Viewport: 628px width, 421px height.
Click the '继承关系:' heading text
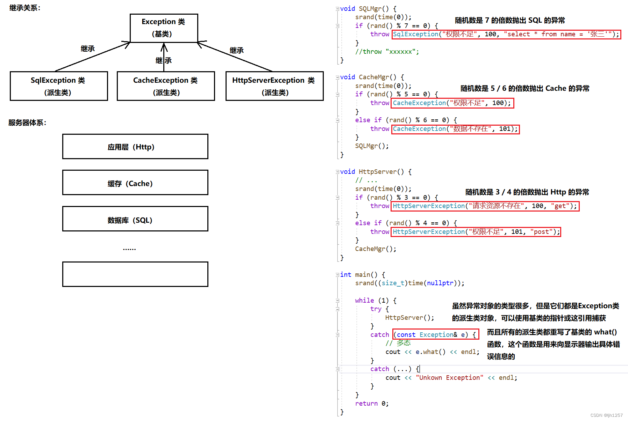(x=25, y=8)
